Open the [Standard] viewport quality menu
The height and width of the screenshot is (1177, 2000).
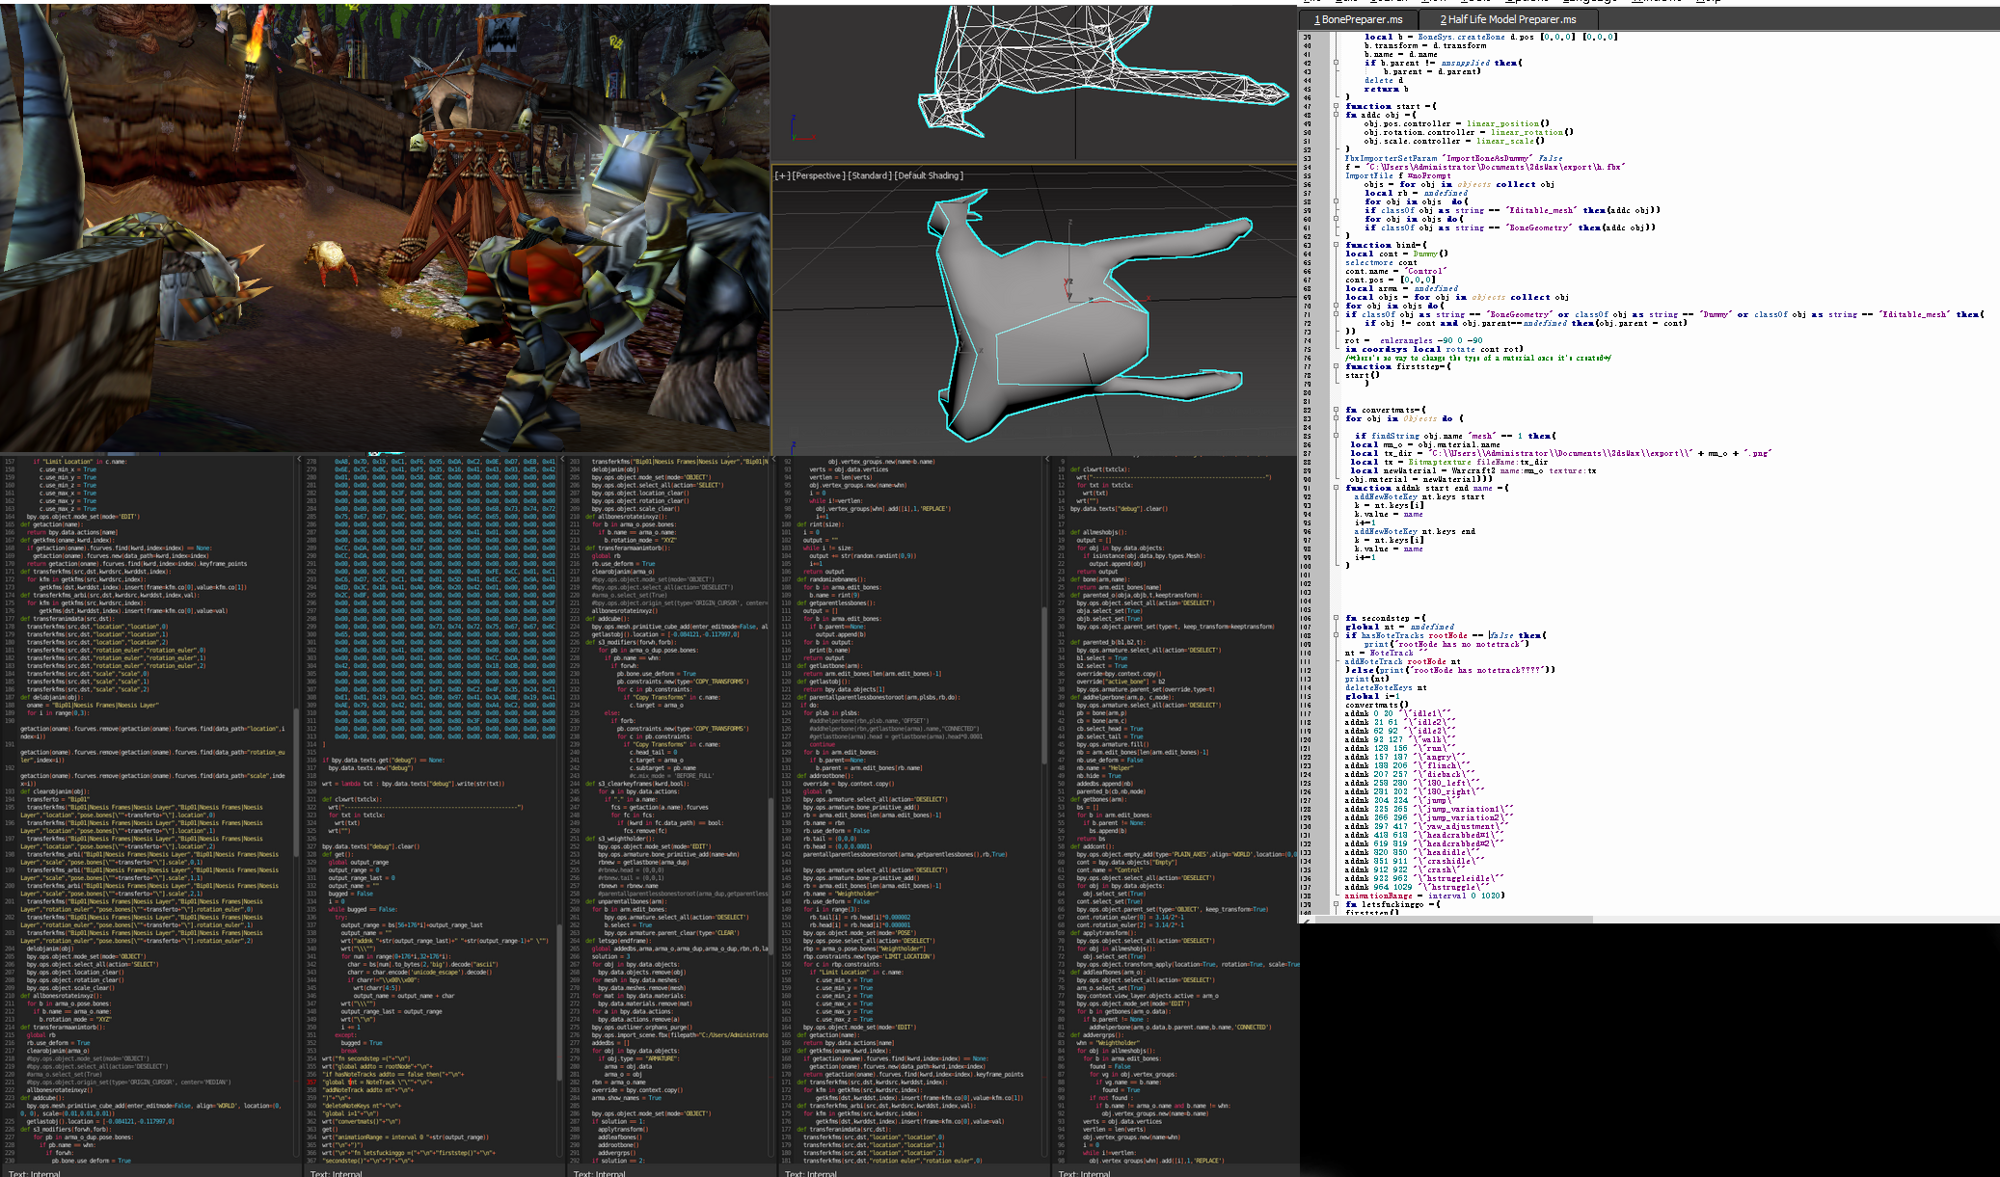click(870, 175)
